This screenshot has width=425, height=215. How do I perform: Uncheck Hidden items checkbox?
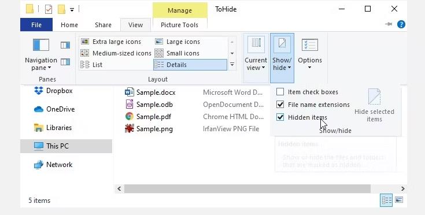(280, 117)
